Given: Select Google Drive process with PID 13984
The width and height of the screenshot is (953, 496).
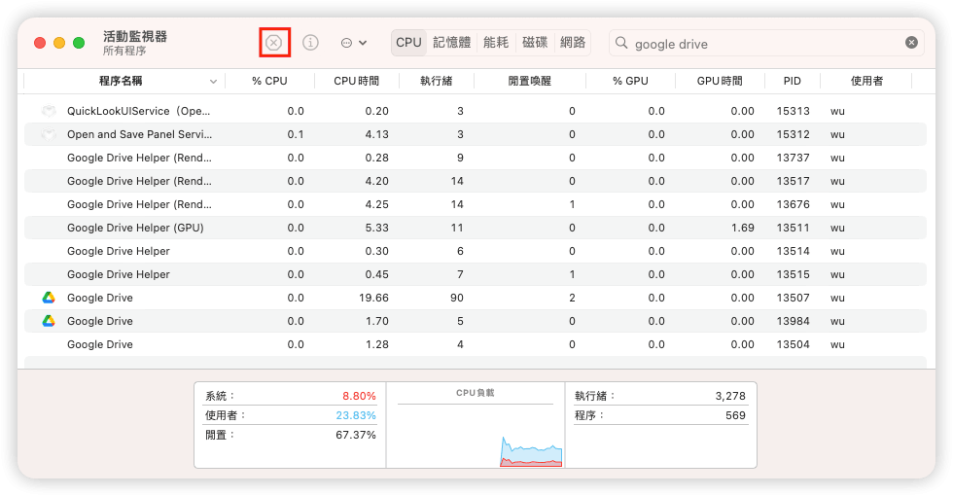Looking at the screenshot, I should 476,322.
